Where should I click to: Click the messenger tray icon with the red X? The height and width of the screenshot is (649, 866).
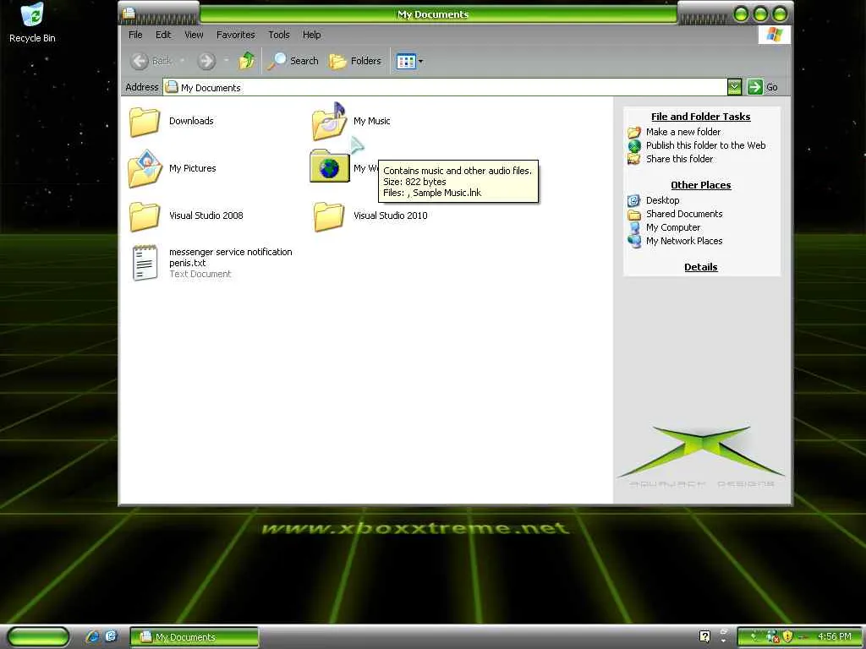click(x=773, y=637)
